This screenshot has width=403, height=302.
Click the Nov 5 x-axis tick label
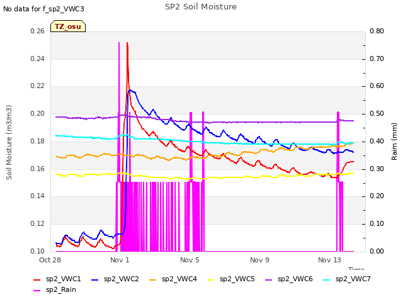point(190,260)
